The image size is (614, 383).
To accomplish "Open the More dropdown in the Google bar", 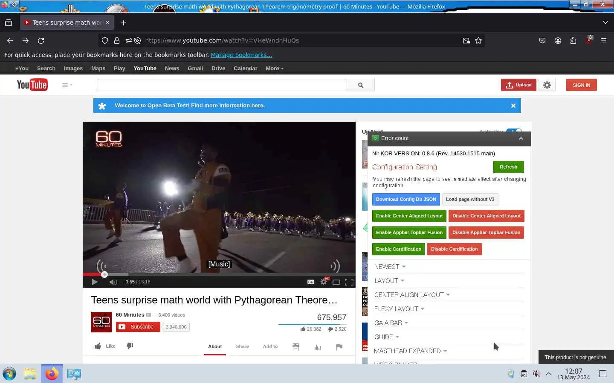I will (274, 69).
